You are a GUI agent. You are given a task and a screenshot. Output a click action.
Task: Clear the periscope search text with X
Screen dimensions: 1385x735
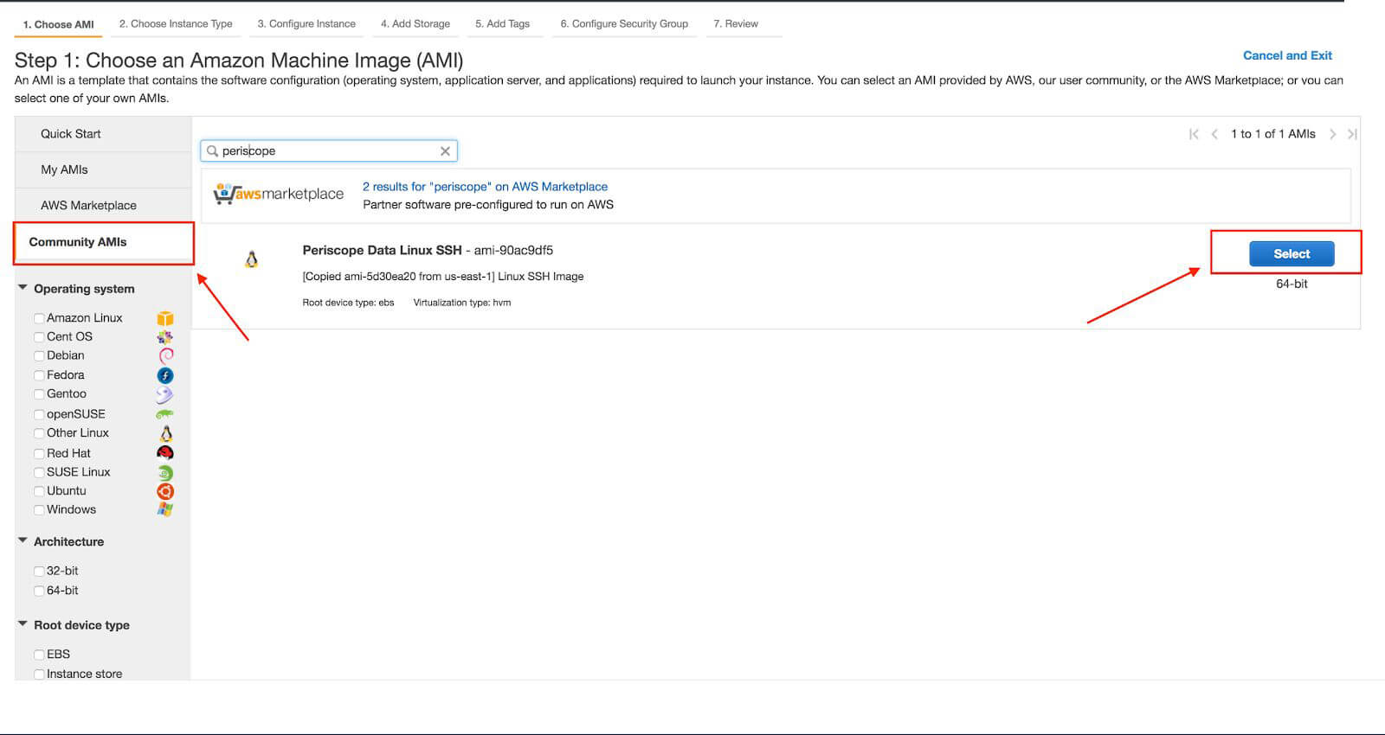point(445,151)
